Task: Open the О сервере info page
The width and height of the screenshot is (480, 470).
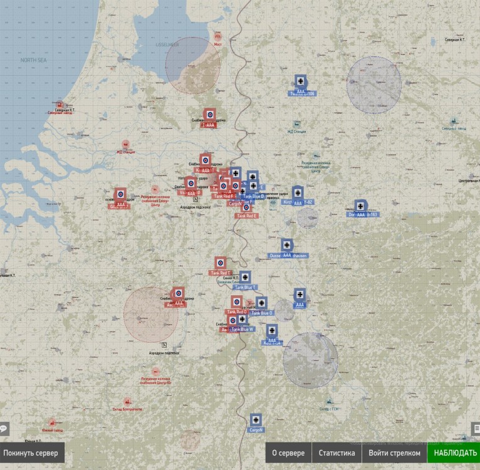Action: 288,452
